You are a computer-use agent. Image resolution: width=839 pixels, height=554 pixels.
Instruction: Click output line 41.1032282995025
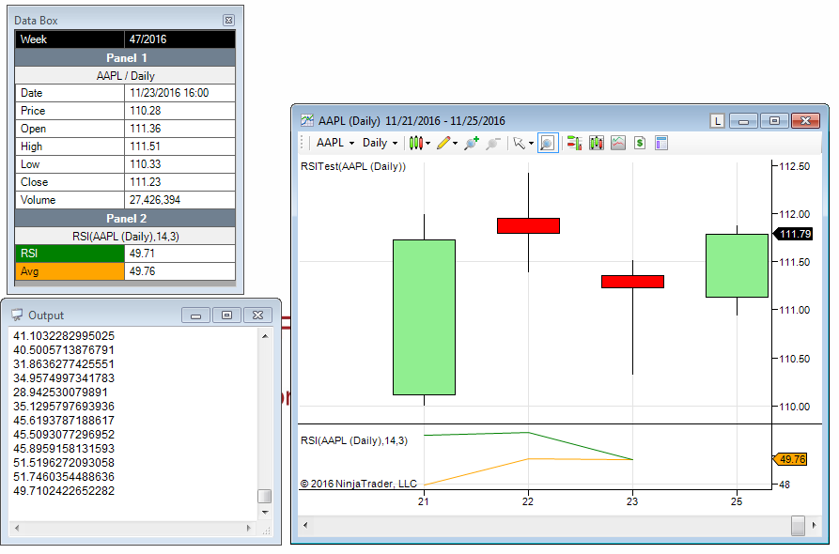point(64,336)
